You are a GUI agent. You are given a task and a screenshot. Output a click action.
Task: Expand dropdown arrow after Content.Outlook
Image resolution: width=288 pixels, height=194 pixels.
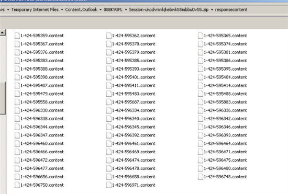click(x=101, y=10)
